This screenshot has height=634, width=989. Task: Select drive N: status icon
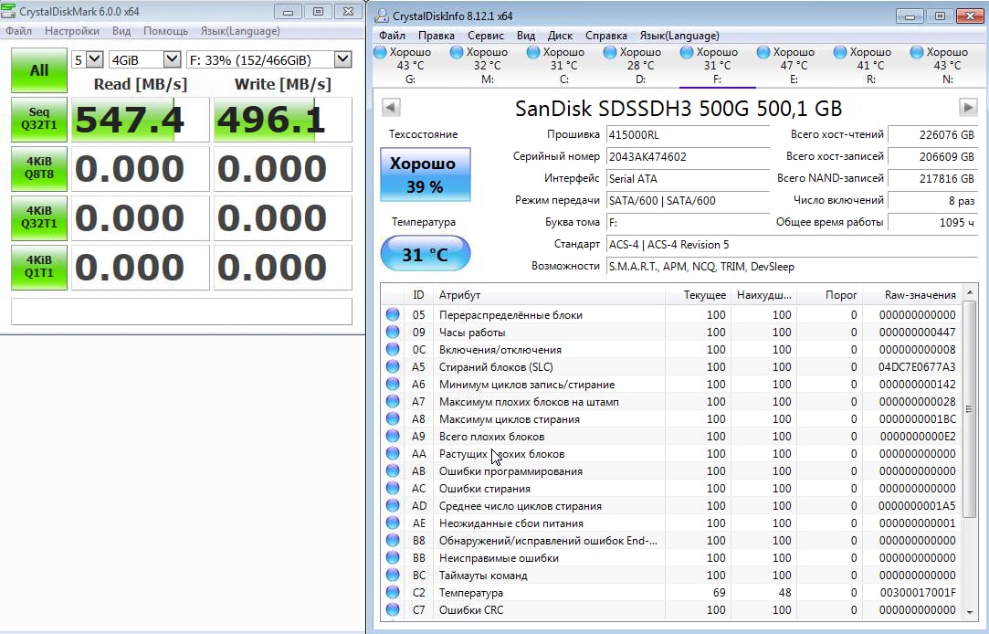pos(917,52)
